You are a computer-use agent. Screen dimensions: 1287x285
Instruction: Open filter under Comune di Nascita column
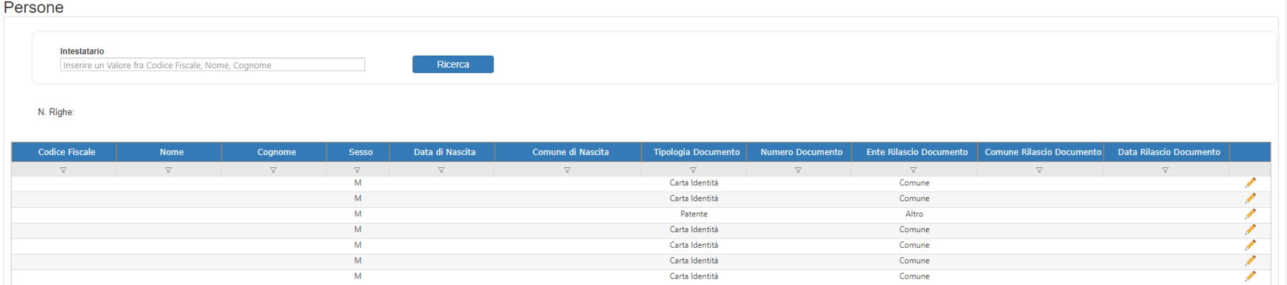coord(567,170)
